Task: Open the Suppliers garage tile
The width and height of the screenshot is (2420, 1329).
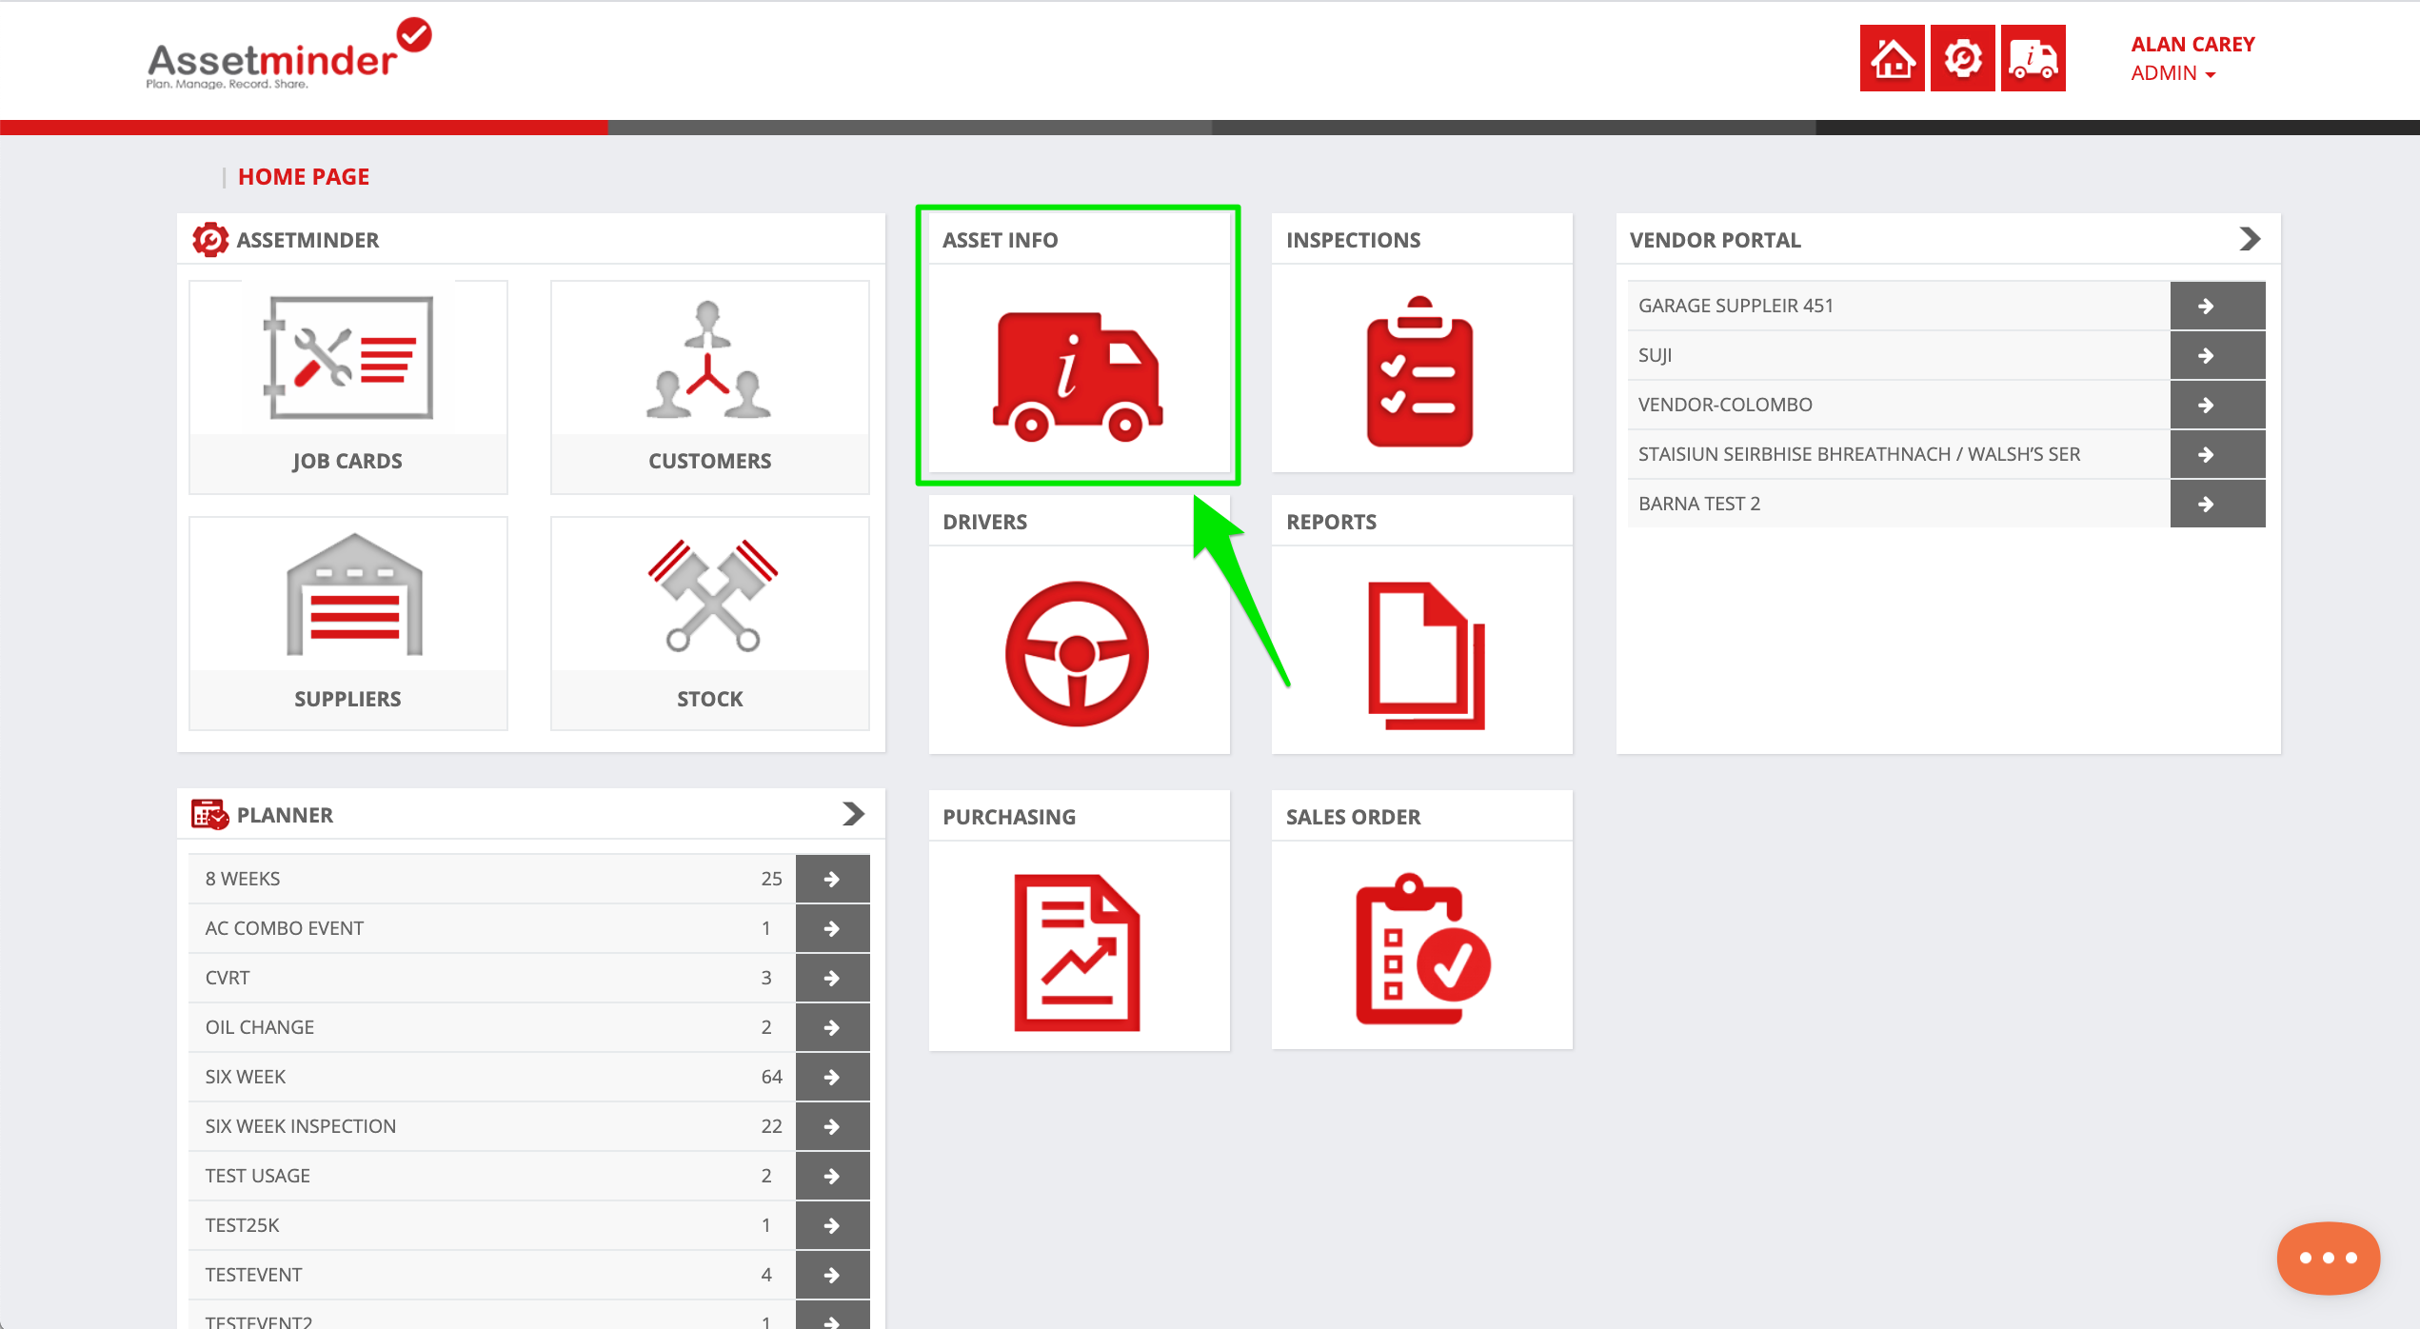Action: click(347, 624)
